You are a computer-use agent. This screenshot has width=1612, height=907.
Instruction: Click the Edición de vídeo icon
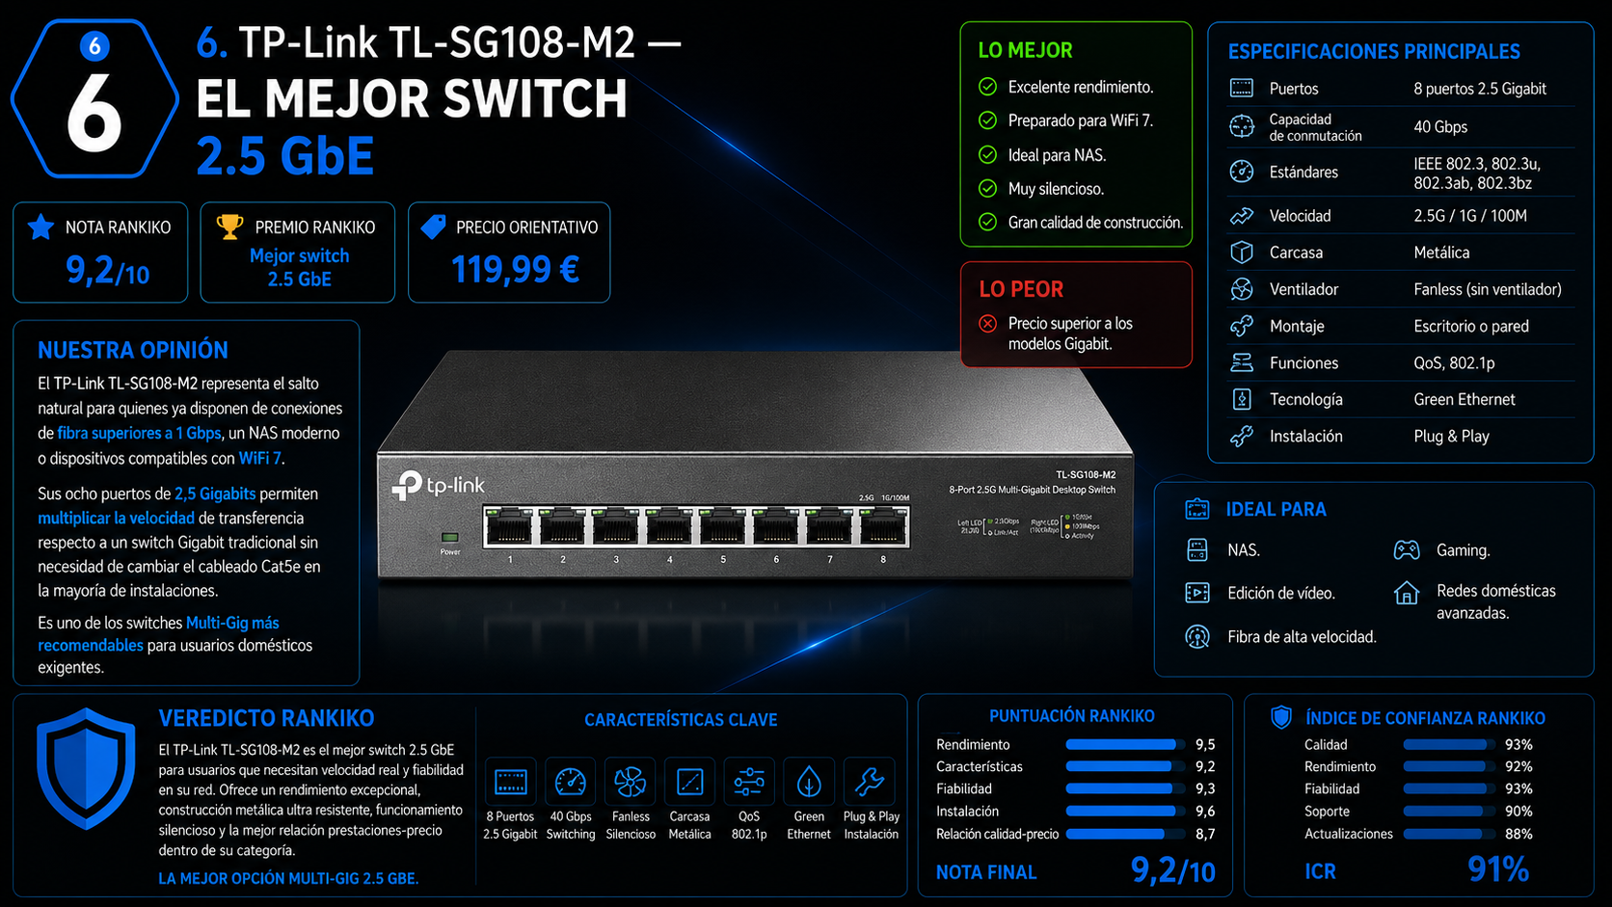(1197, 593)
